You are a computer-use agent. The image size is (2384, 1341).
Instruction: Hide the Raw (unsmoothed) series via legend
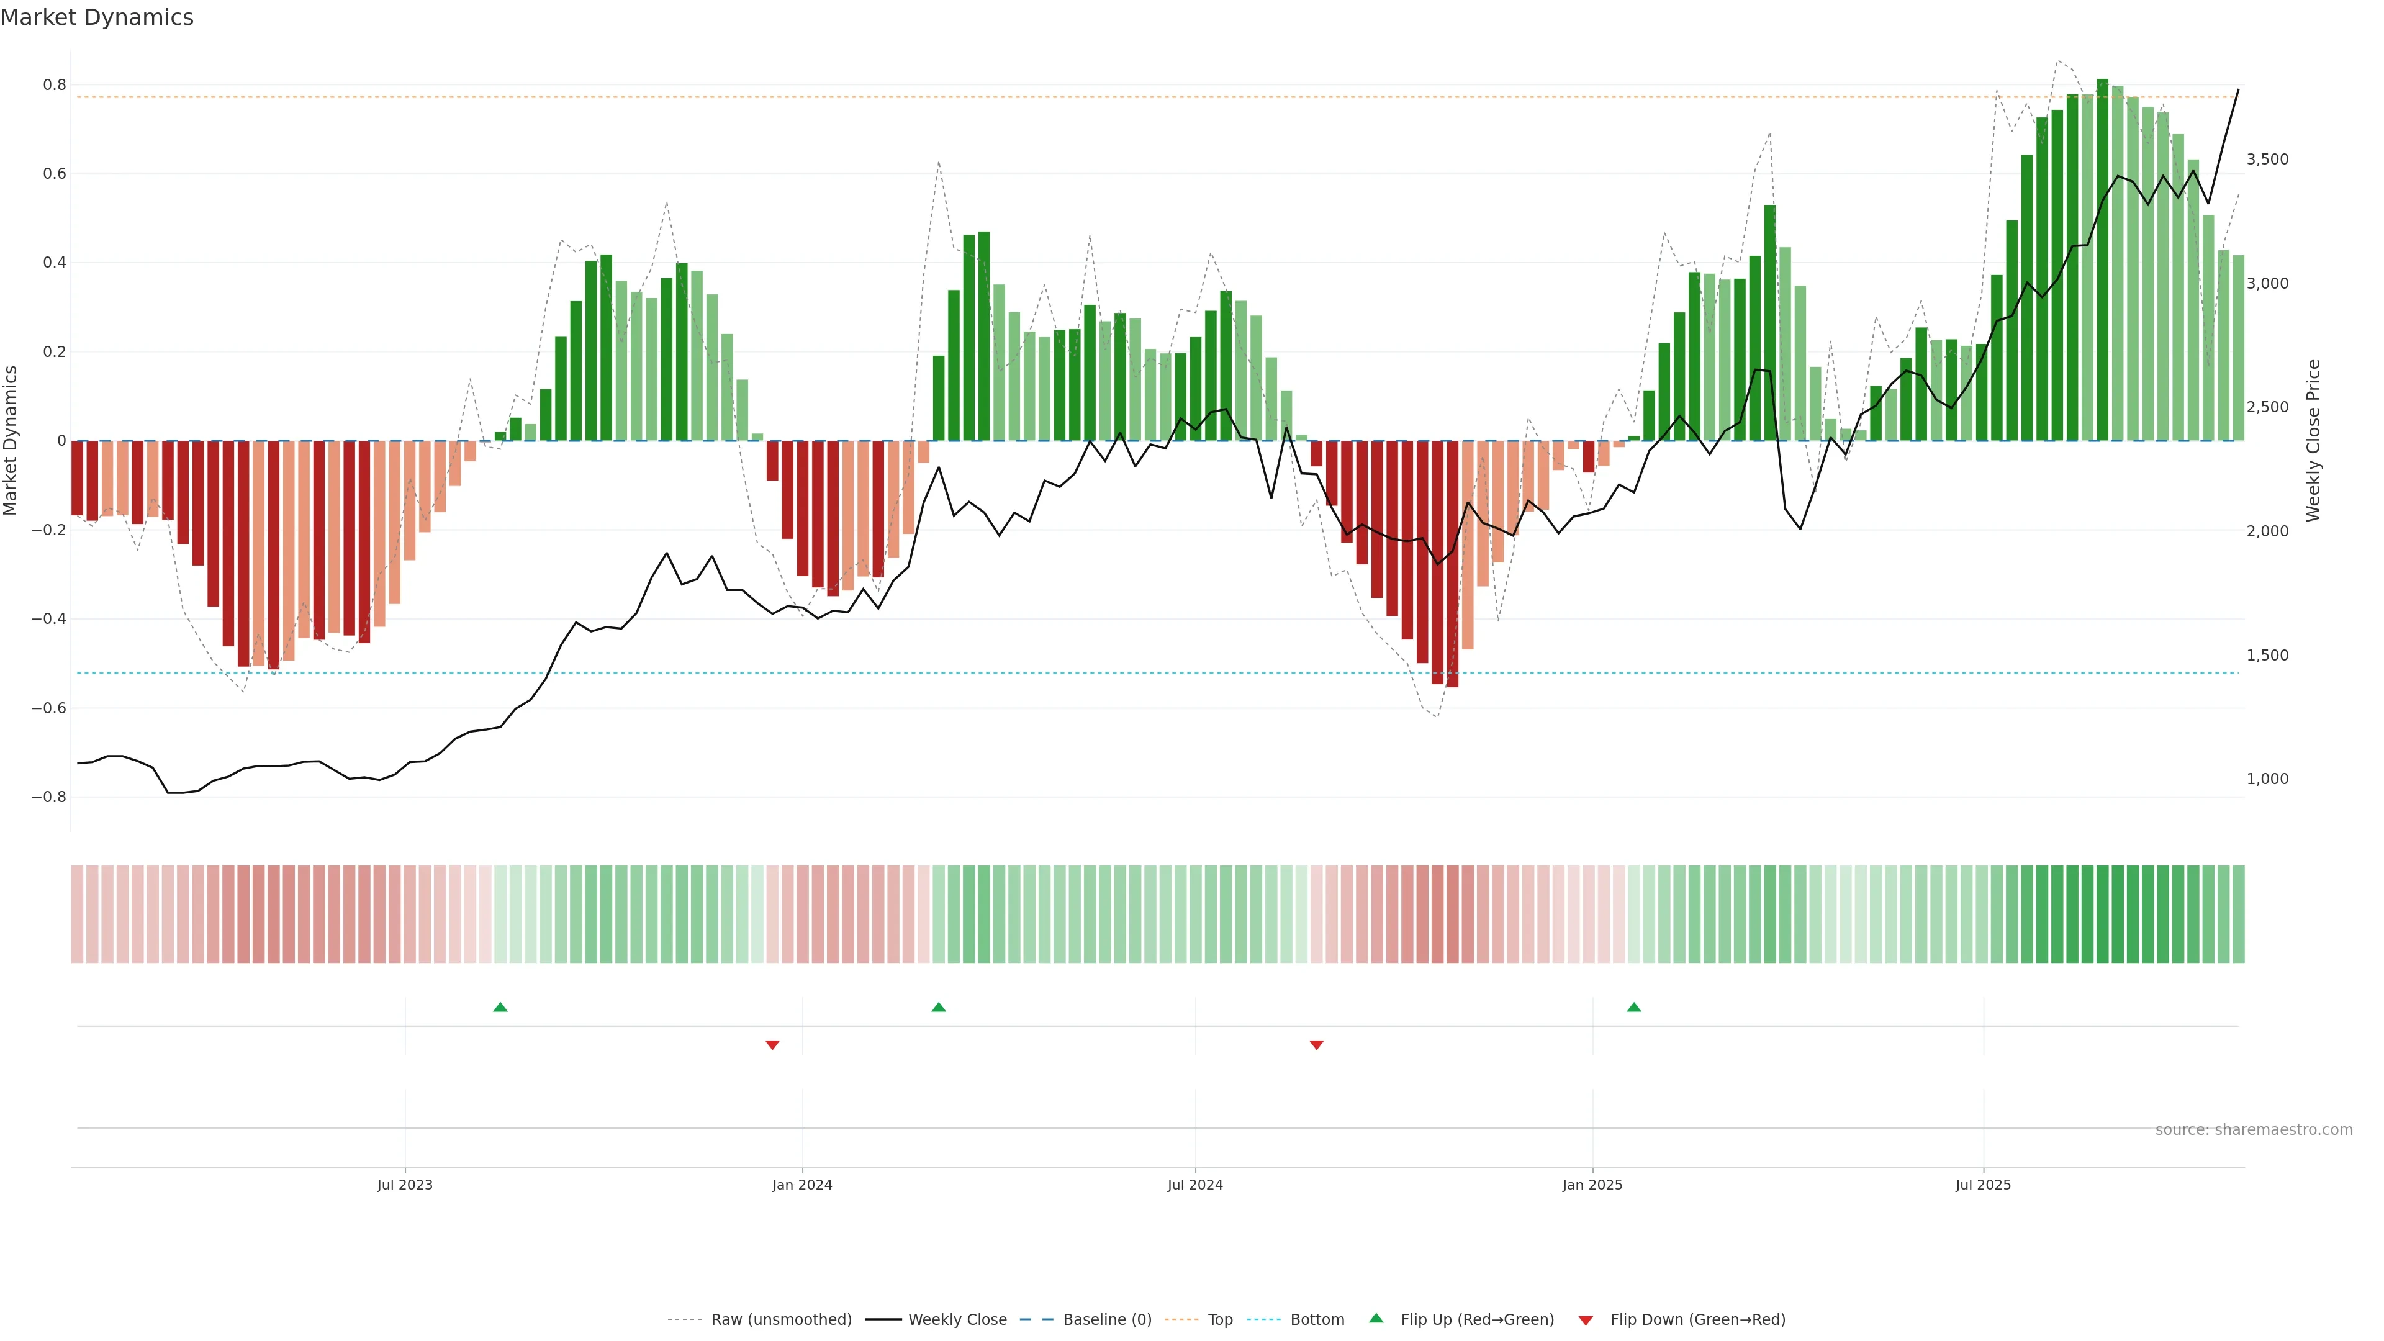tap(780, 1319)
